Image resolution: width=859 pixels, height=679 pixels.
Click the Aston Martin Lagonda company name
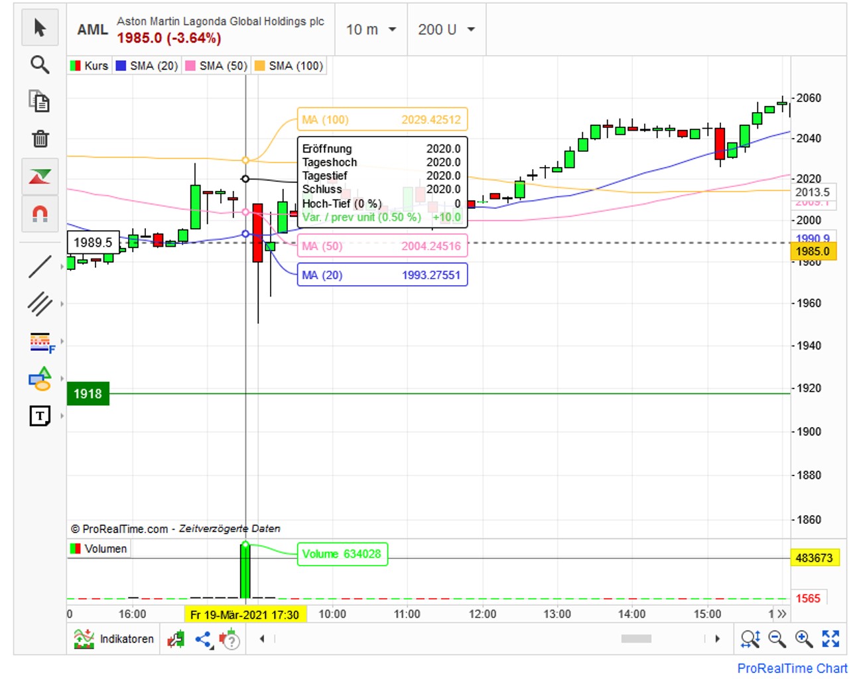pos(220,21)
